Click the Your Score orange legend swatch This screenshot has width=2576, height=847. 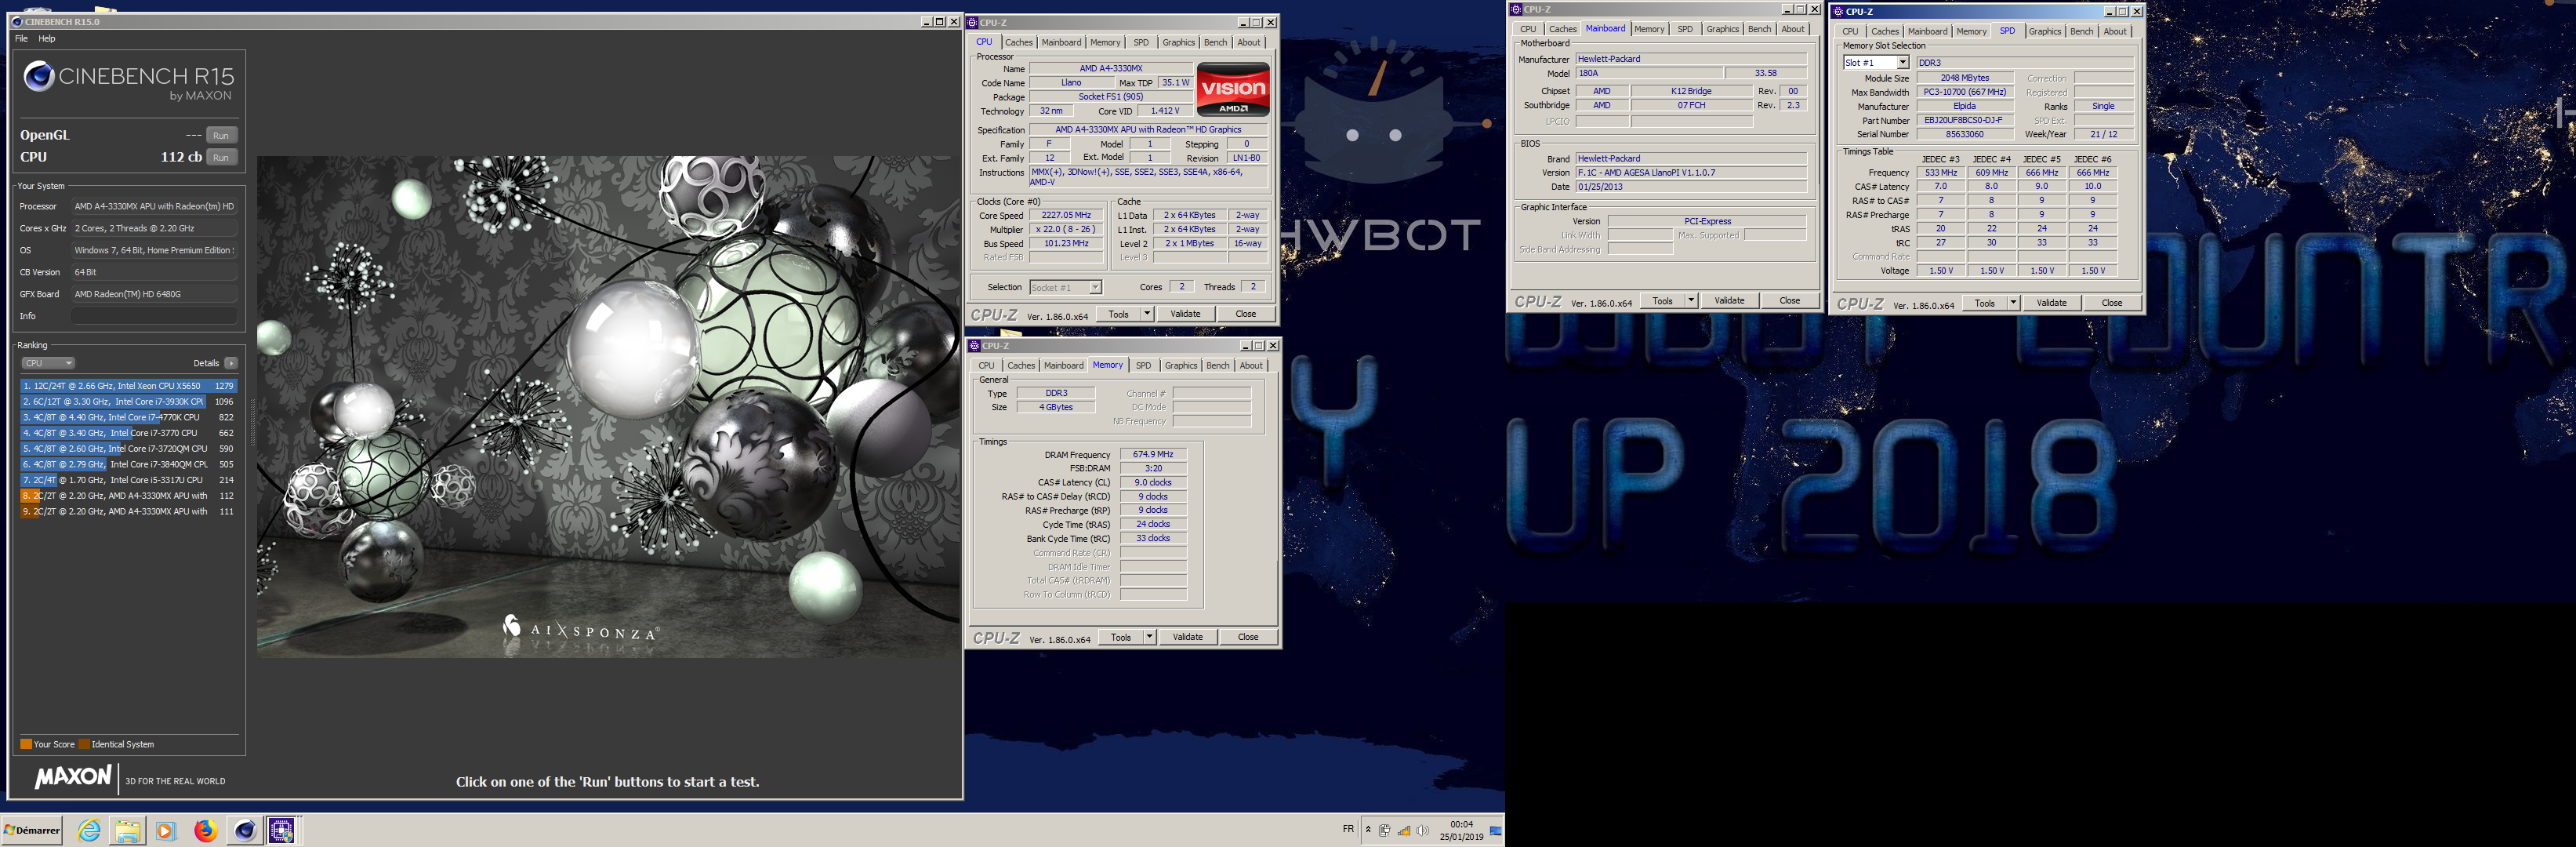(26, 744)
